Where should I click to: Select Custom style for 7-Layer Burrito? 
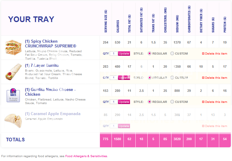point(172,78)
